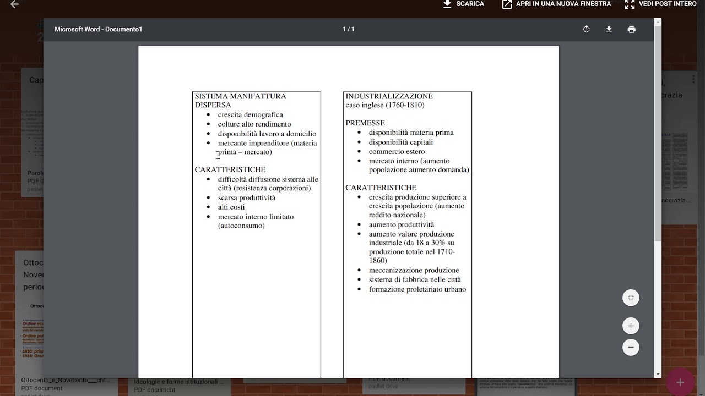
Task: Click the bullet 'commercio estero'
Action: (397, 152)
